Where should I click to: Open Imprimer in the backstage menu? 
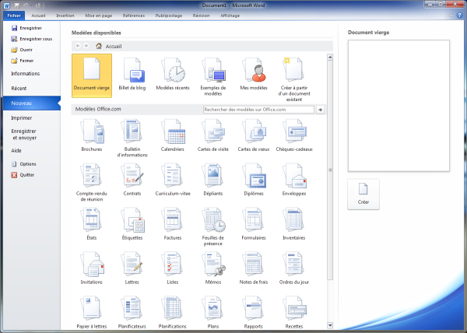[22, 117]
